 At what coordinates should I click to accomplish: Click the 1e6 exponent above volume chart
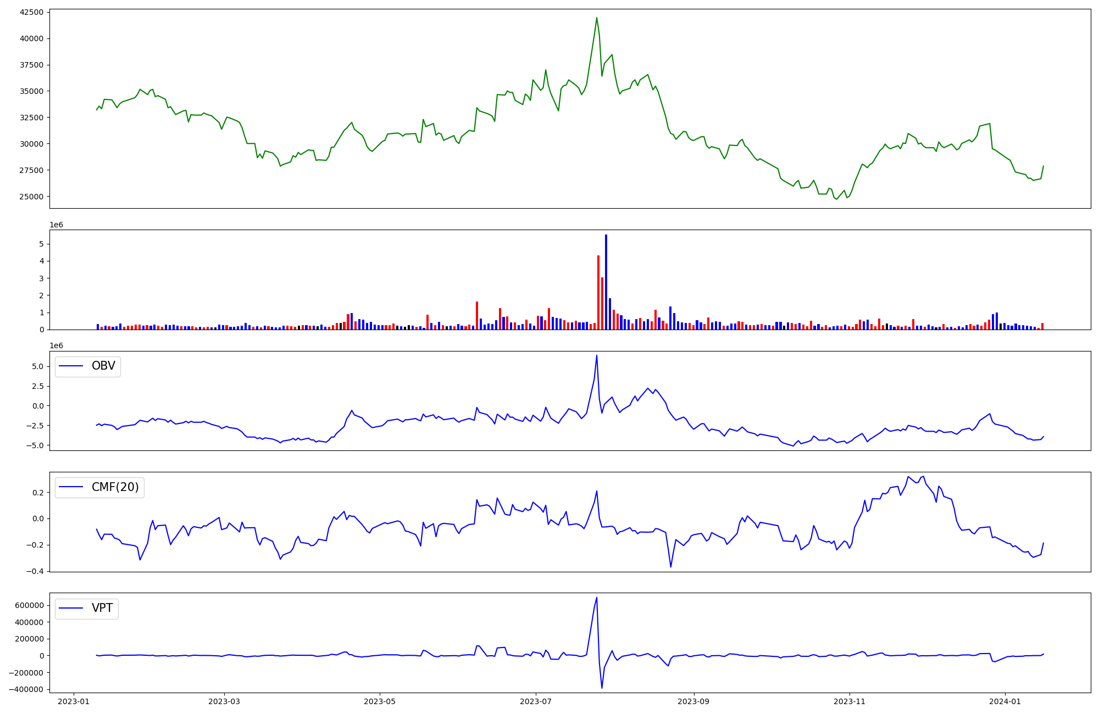pos(57,225)
